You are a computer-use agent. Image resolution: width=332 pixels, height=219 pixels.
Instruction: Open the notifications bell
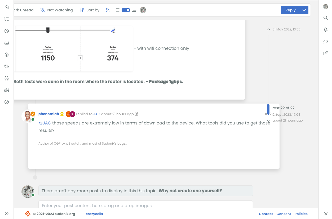click(326, 30)
